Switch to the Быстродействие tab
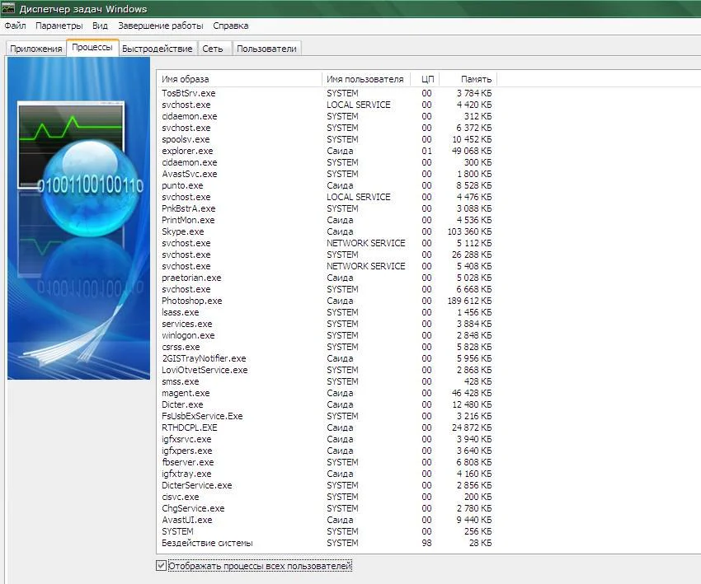Screen dimensions: 701x584 [157, 49]
